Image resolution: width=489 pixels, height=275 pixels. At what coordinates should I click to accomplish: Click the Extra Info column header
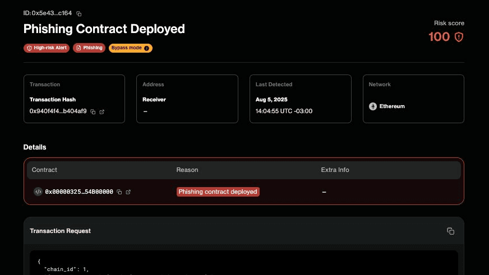pos(335,170)
